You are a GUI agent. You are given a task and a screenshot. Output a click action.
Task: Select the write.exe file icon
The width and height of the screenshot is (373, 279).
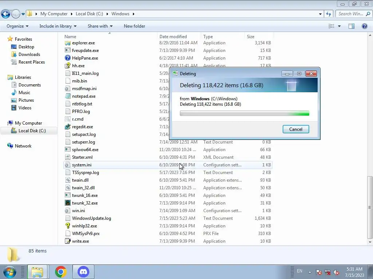(x=68, y=241)
